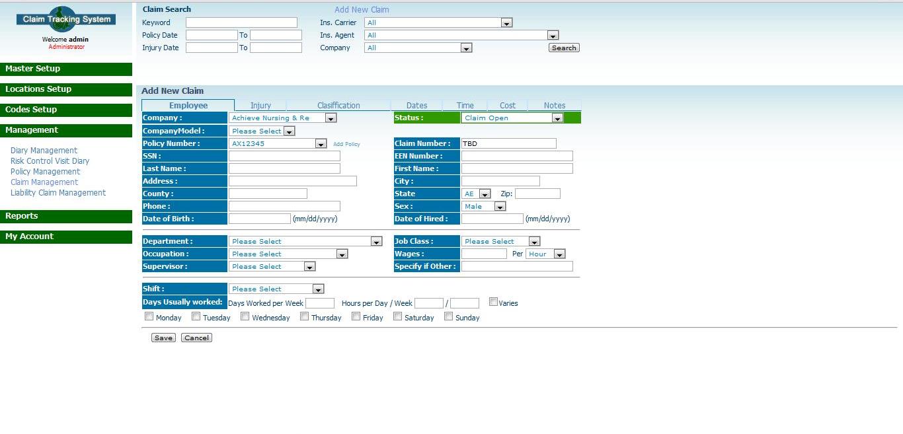
Task: Focus the SSN input field
Action: [284, 156]
